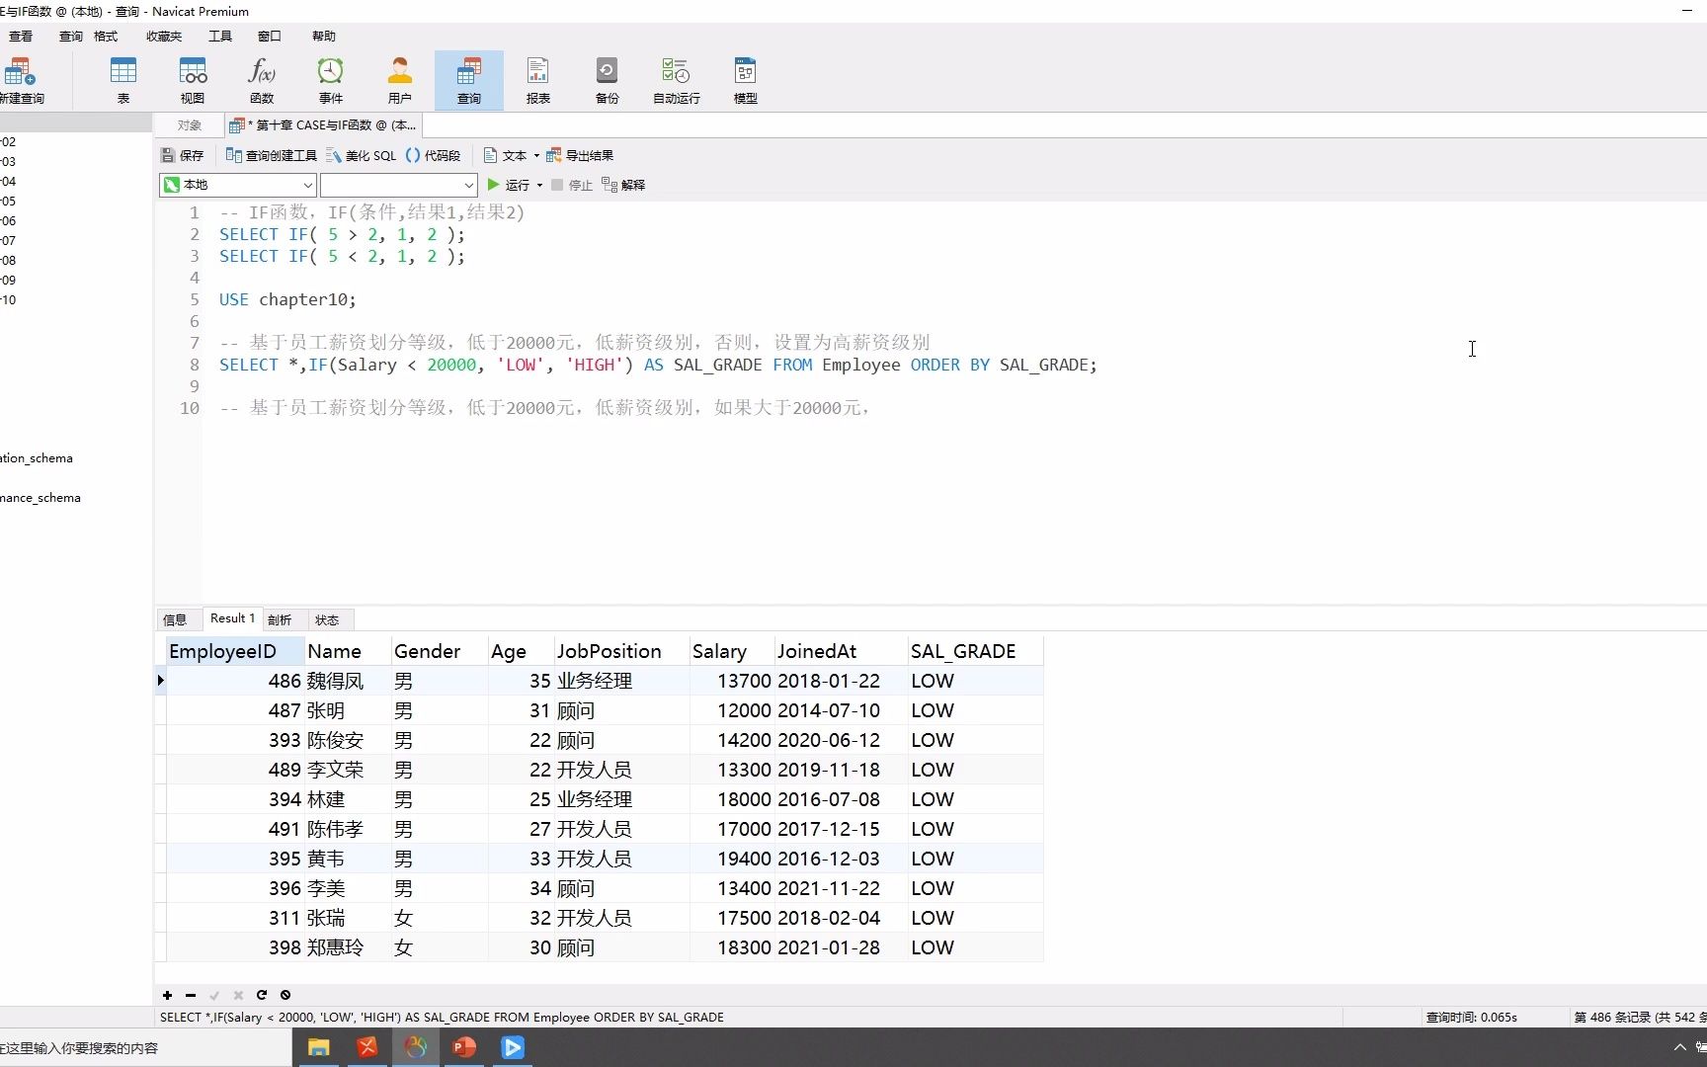Refresh records with the reload icon
The width and height of the screenshot is (1707, 1067).
pos(261,995)
